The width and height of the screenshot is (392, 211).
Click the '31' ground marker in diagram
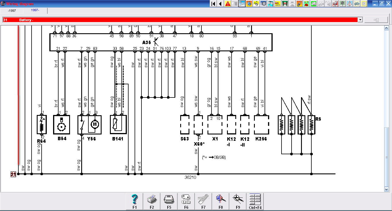point(13,174)
